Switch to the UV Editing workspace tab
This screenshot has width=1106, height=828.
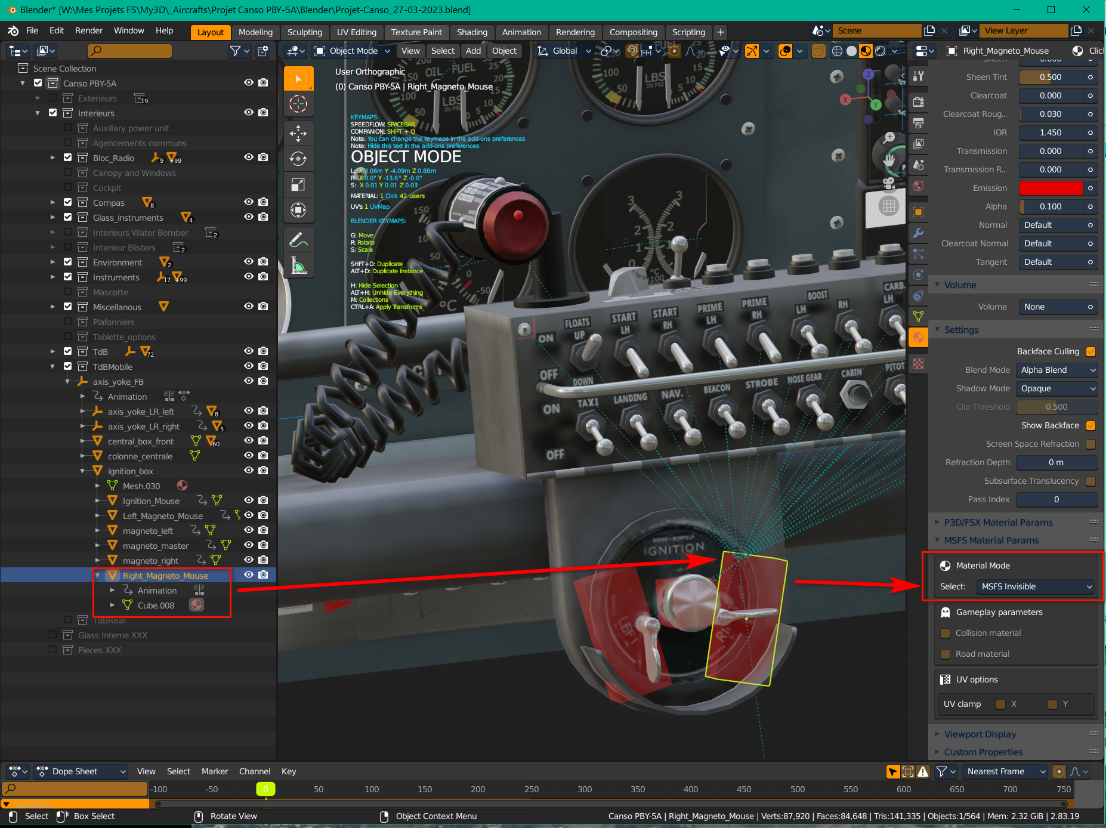[x=357, y=32]
